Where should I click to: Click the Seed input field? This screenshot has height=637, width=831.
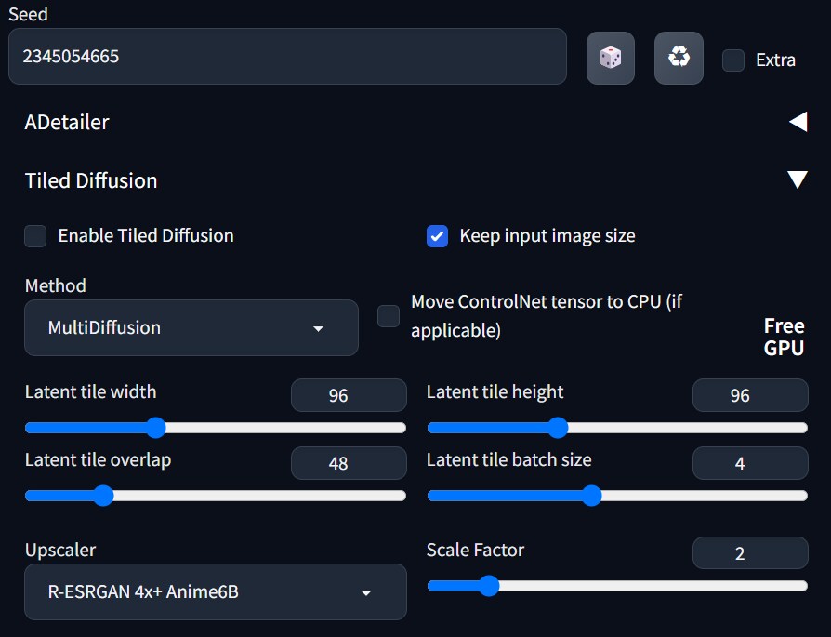286,57
